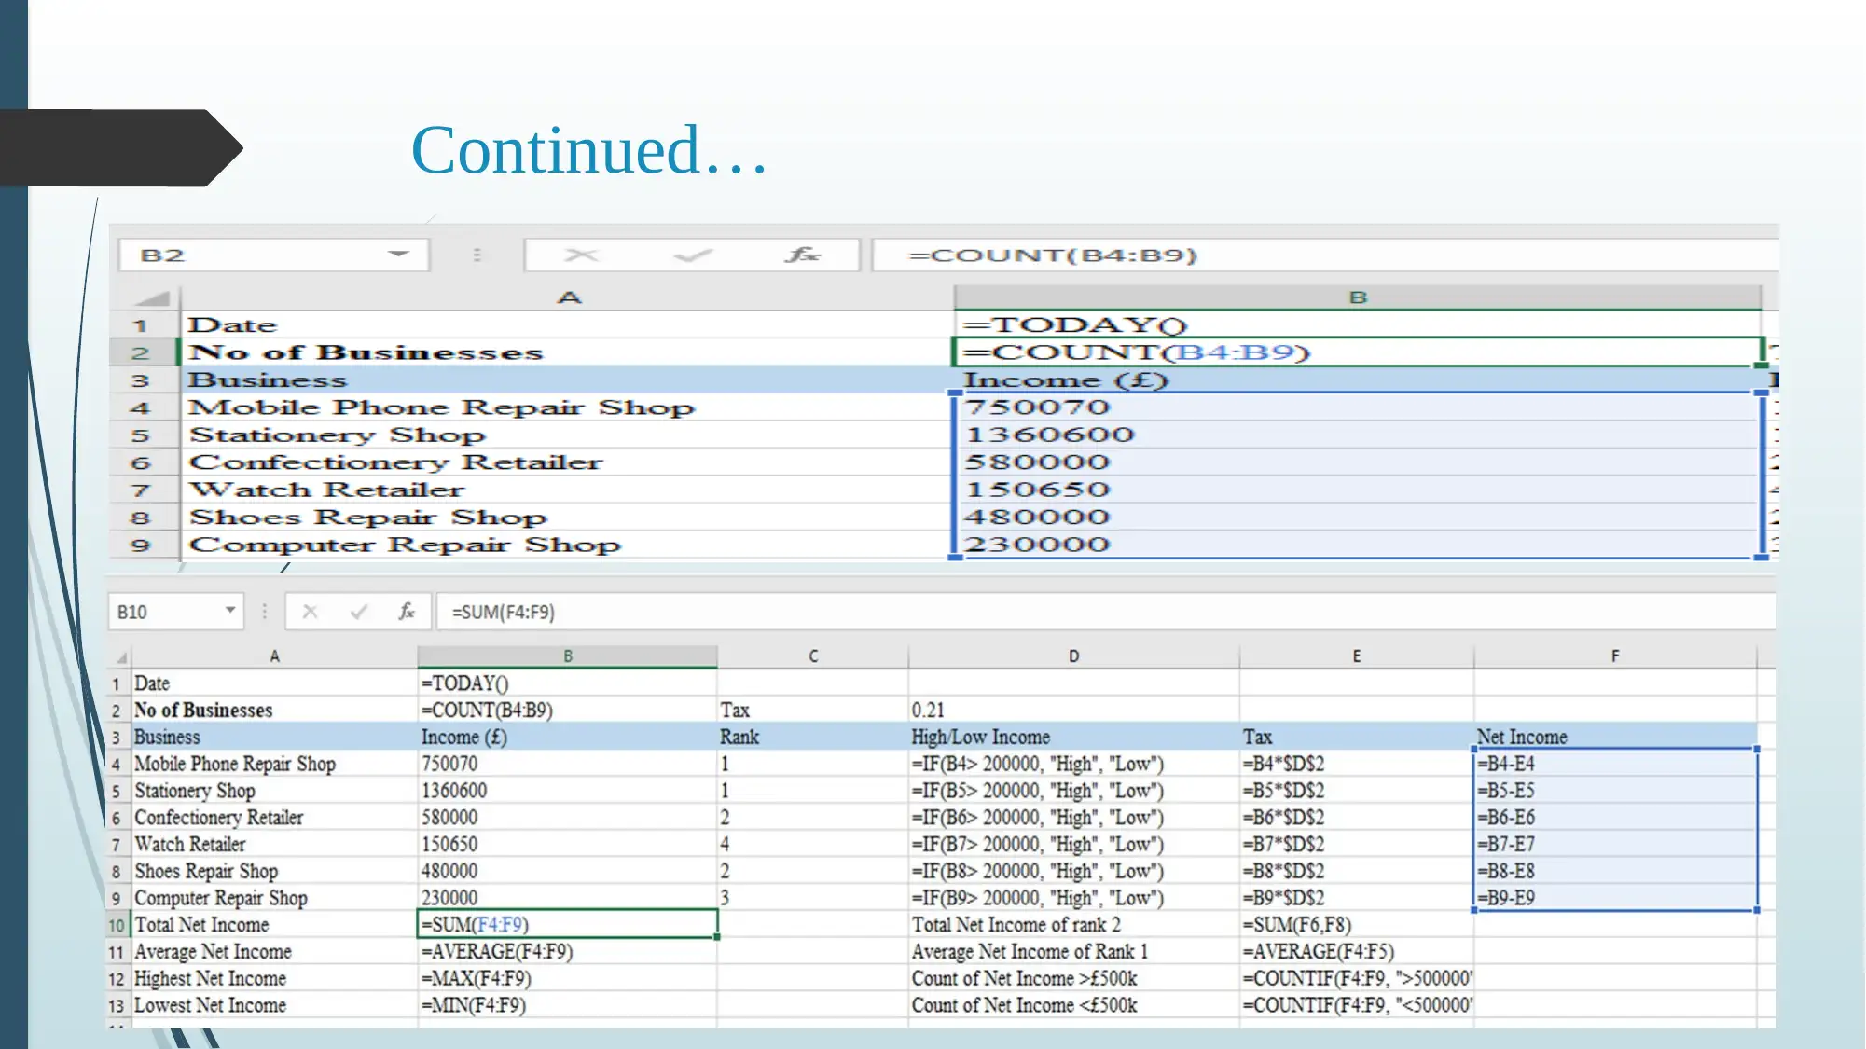Click upper sheet cell 'No of Businesses'

coord(567,352)
